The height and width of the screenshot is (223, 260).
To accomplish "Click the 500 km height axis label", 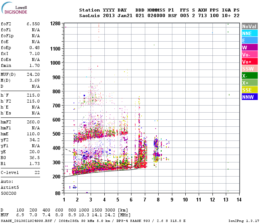I will (56, 134).
